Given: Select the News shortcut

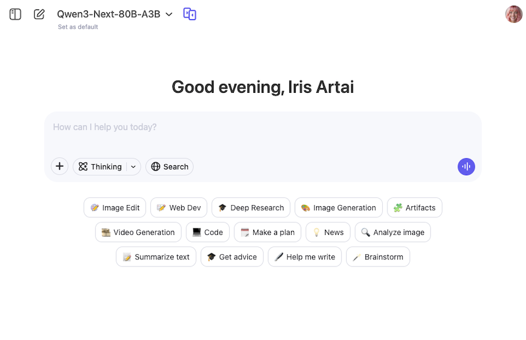Looking at the screenshot, I should 328,232.
